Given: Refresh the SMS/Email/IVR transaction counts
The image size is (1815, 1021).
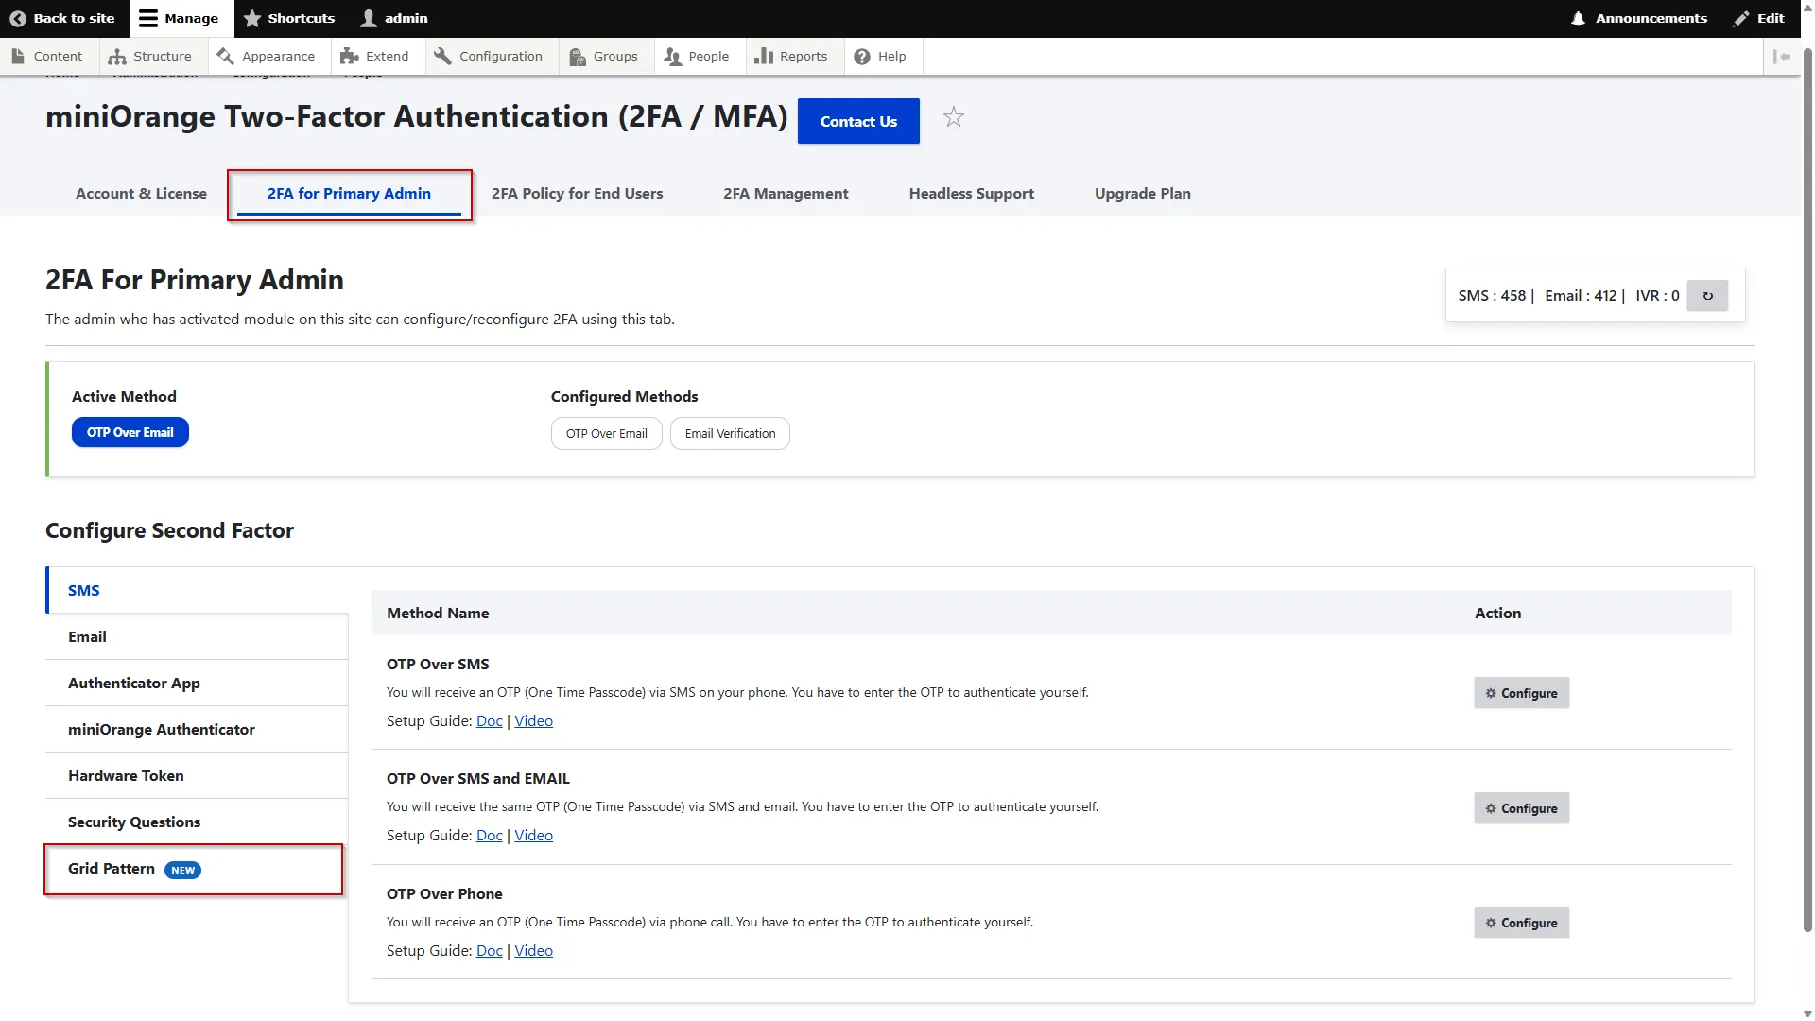Looking at the screenshot, I should [x=1707, y=296].
